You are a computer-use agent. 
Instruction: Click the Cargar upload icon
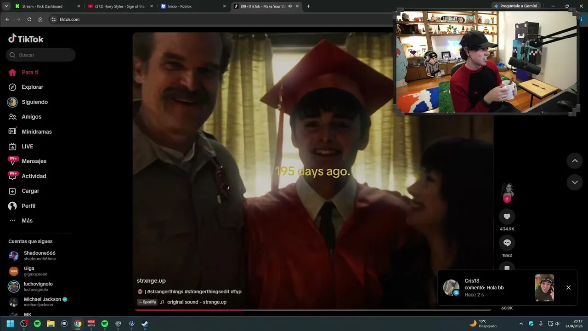[x=12, y=191]
